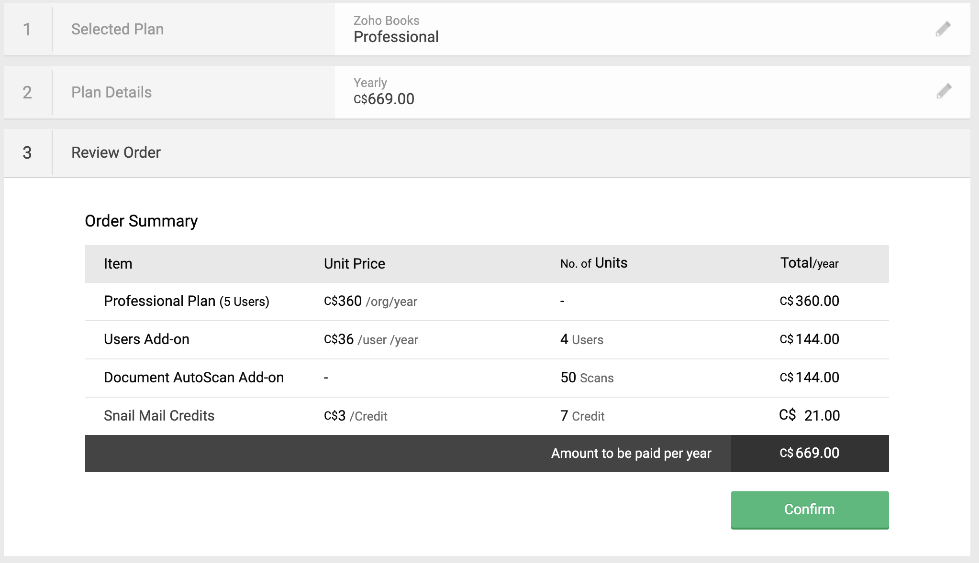Select the Snail Mail Credits row
Image resolution: width=979 pixels, height=563 pixels.
[x=159, y=416]
